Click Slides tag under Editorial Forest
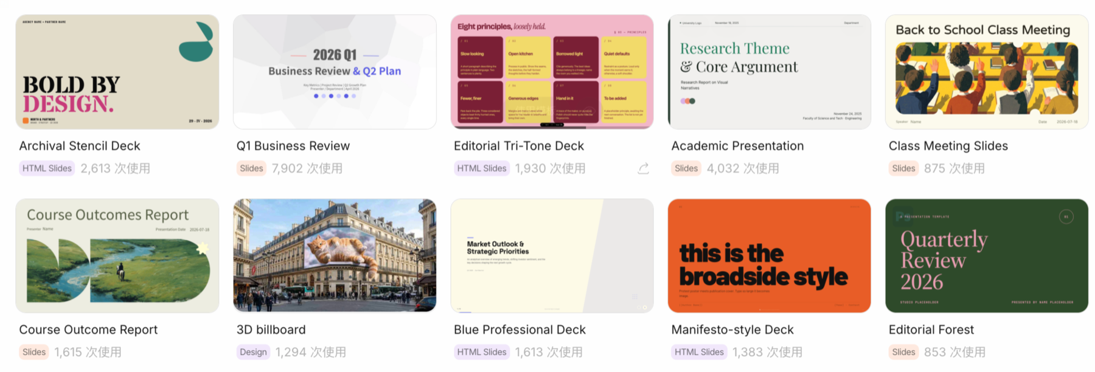 (903, 352)
